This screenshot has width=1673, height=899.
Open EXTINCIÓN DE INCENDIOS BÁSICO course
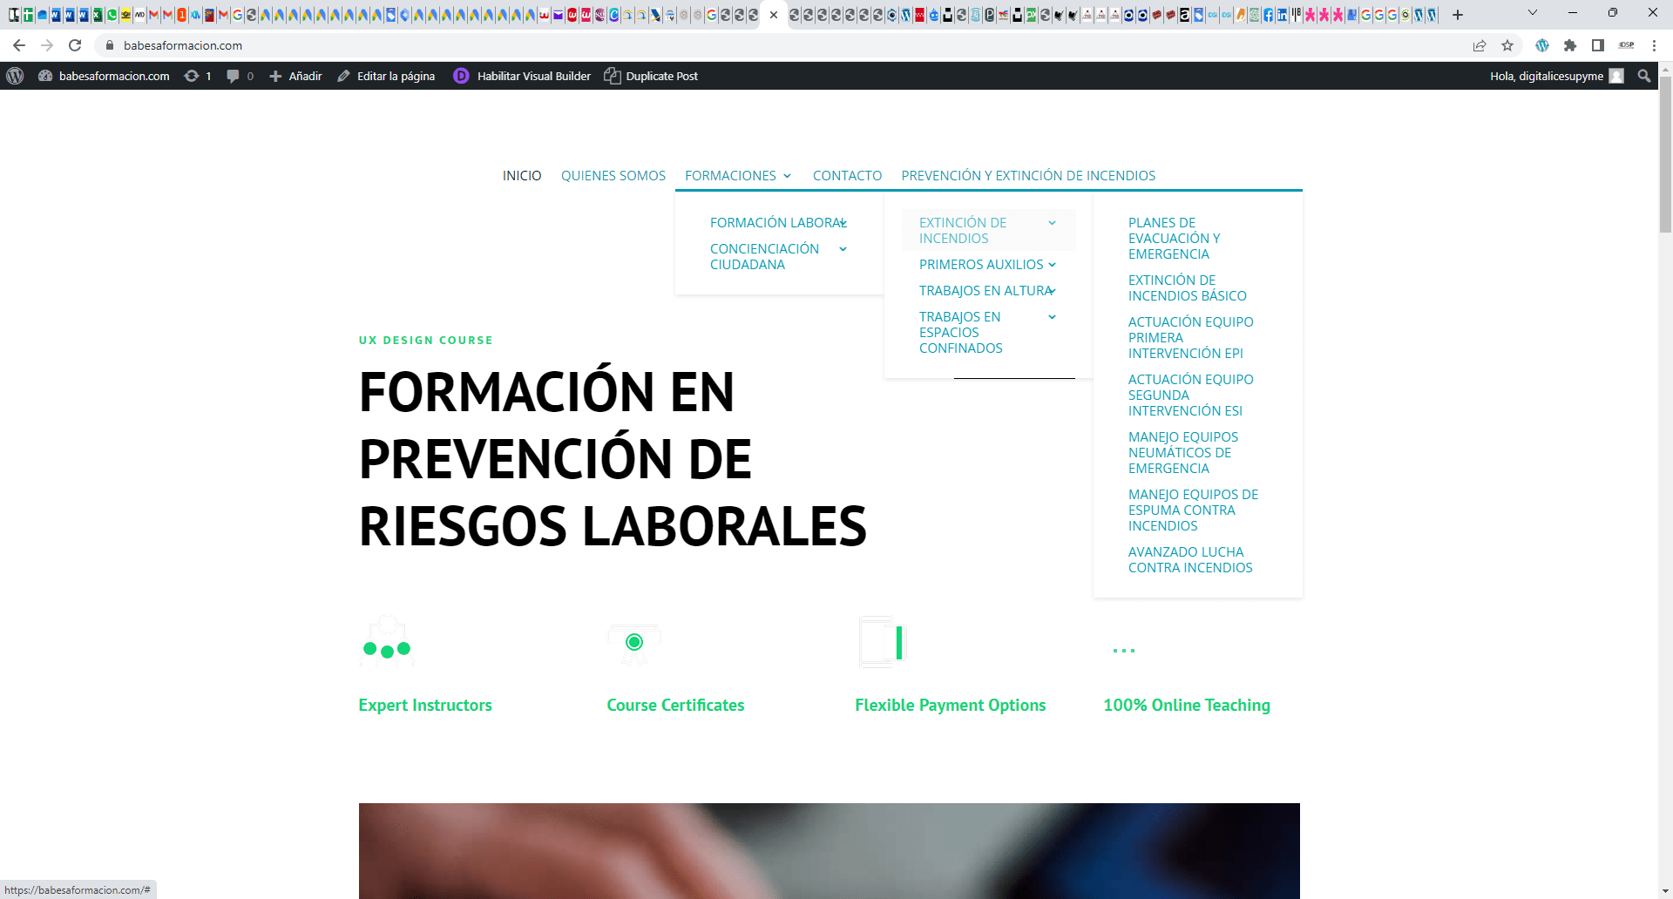pyautogui.click(x=1188, y=288)
